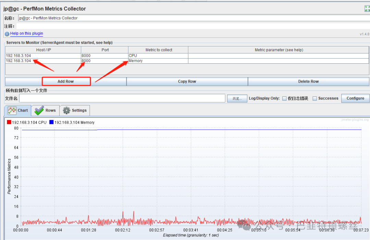
Task: Click the Configure button
Action: [355, 98]
